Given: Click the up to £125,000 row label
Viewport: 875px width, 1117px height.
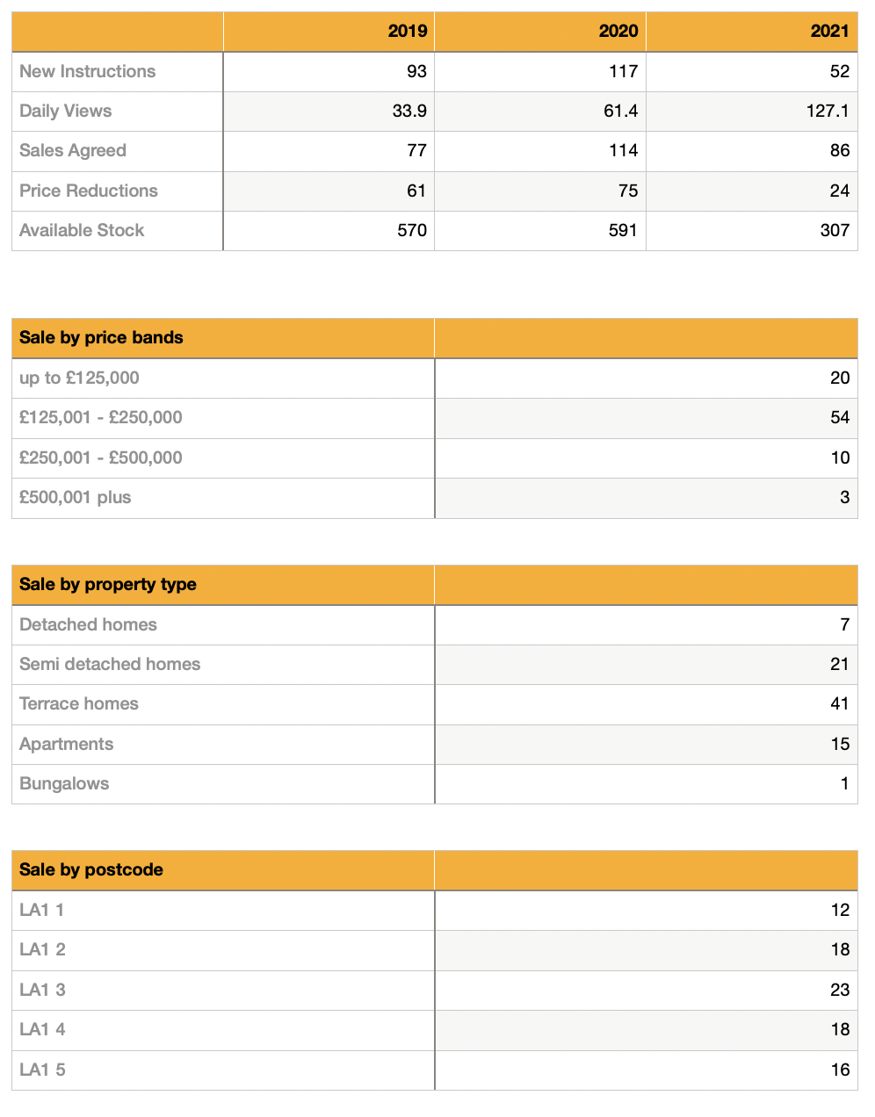Looking at the screenshot, I should pos(79,378).
